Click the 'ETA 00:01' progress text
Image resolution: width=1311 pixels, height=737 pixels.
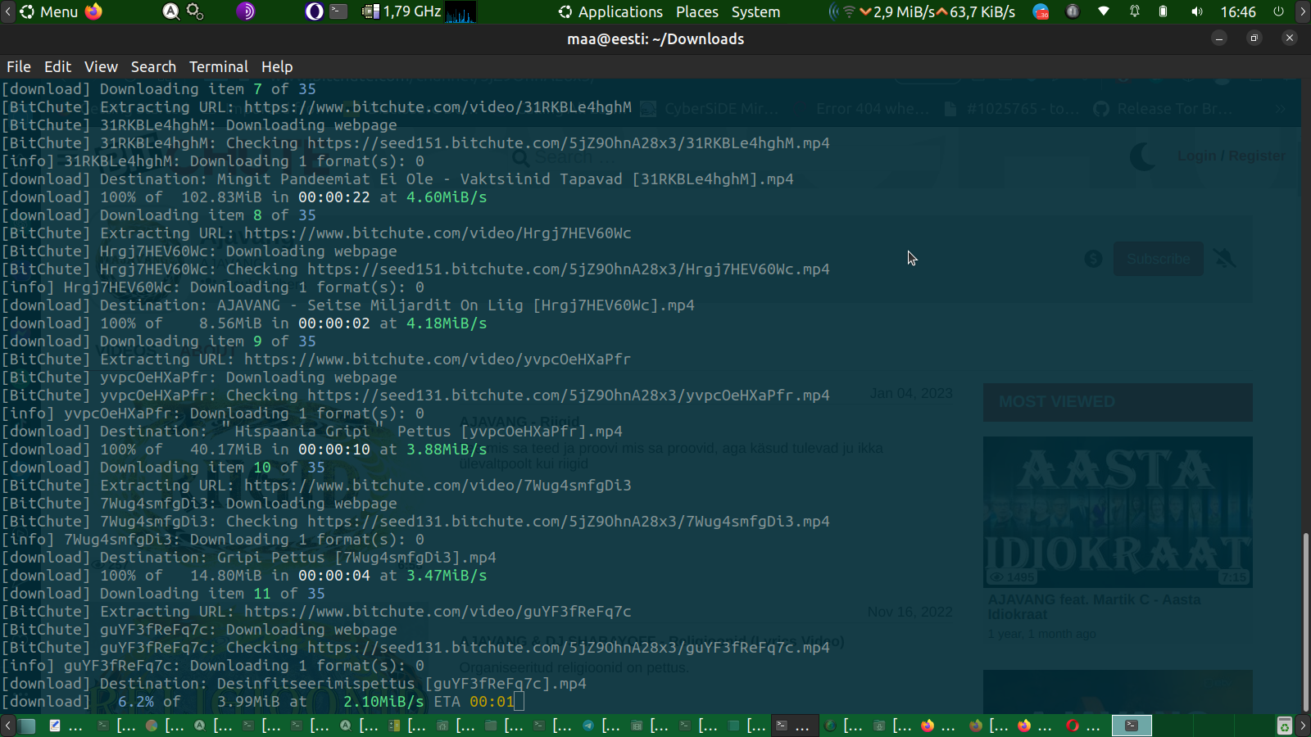(474, 702)
